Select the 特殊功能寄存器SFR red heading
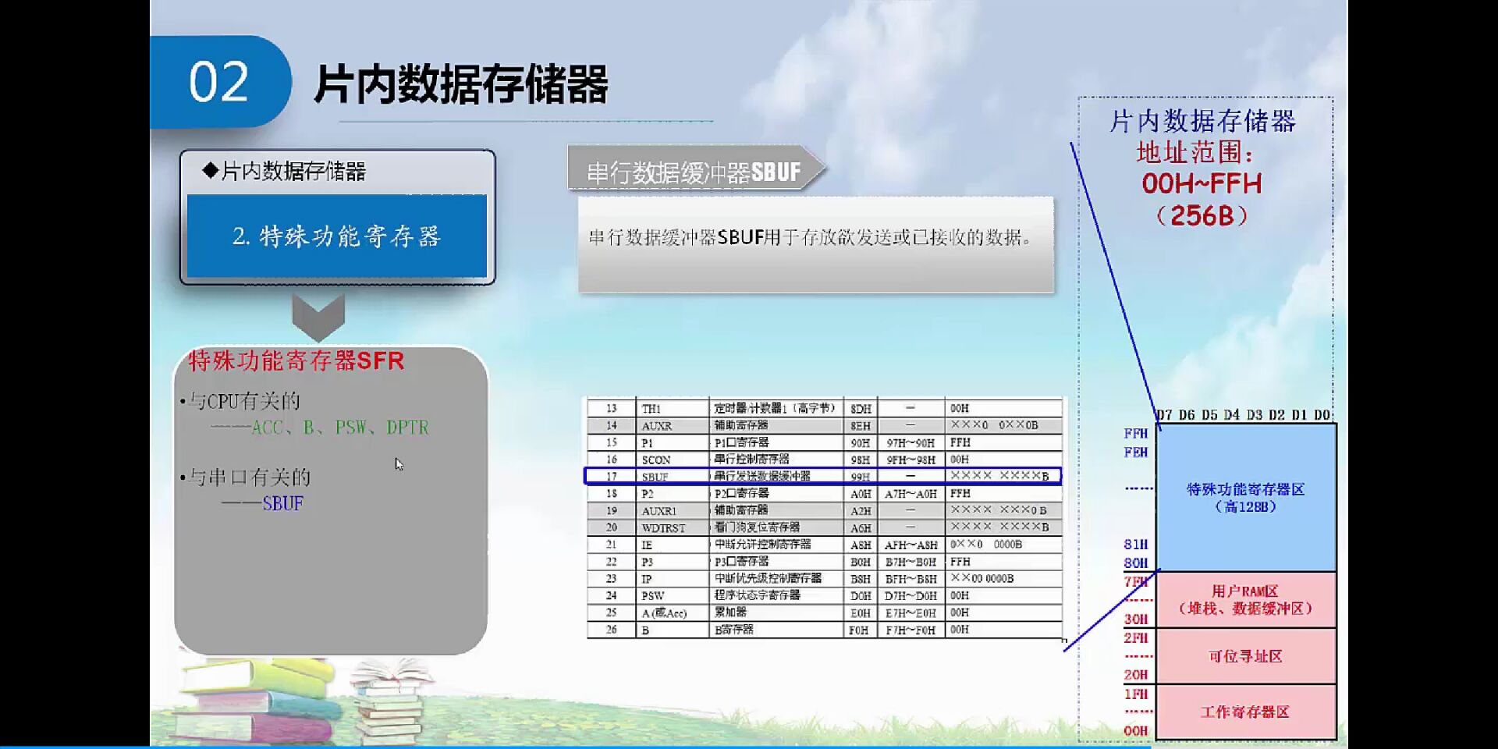Viewport: 1498px width, 749px height. point(294,361)
